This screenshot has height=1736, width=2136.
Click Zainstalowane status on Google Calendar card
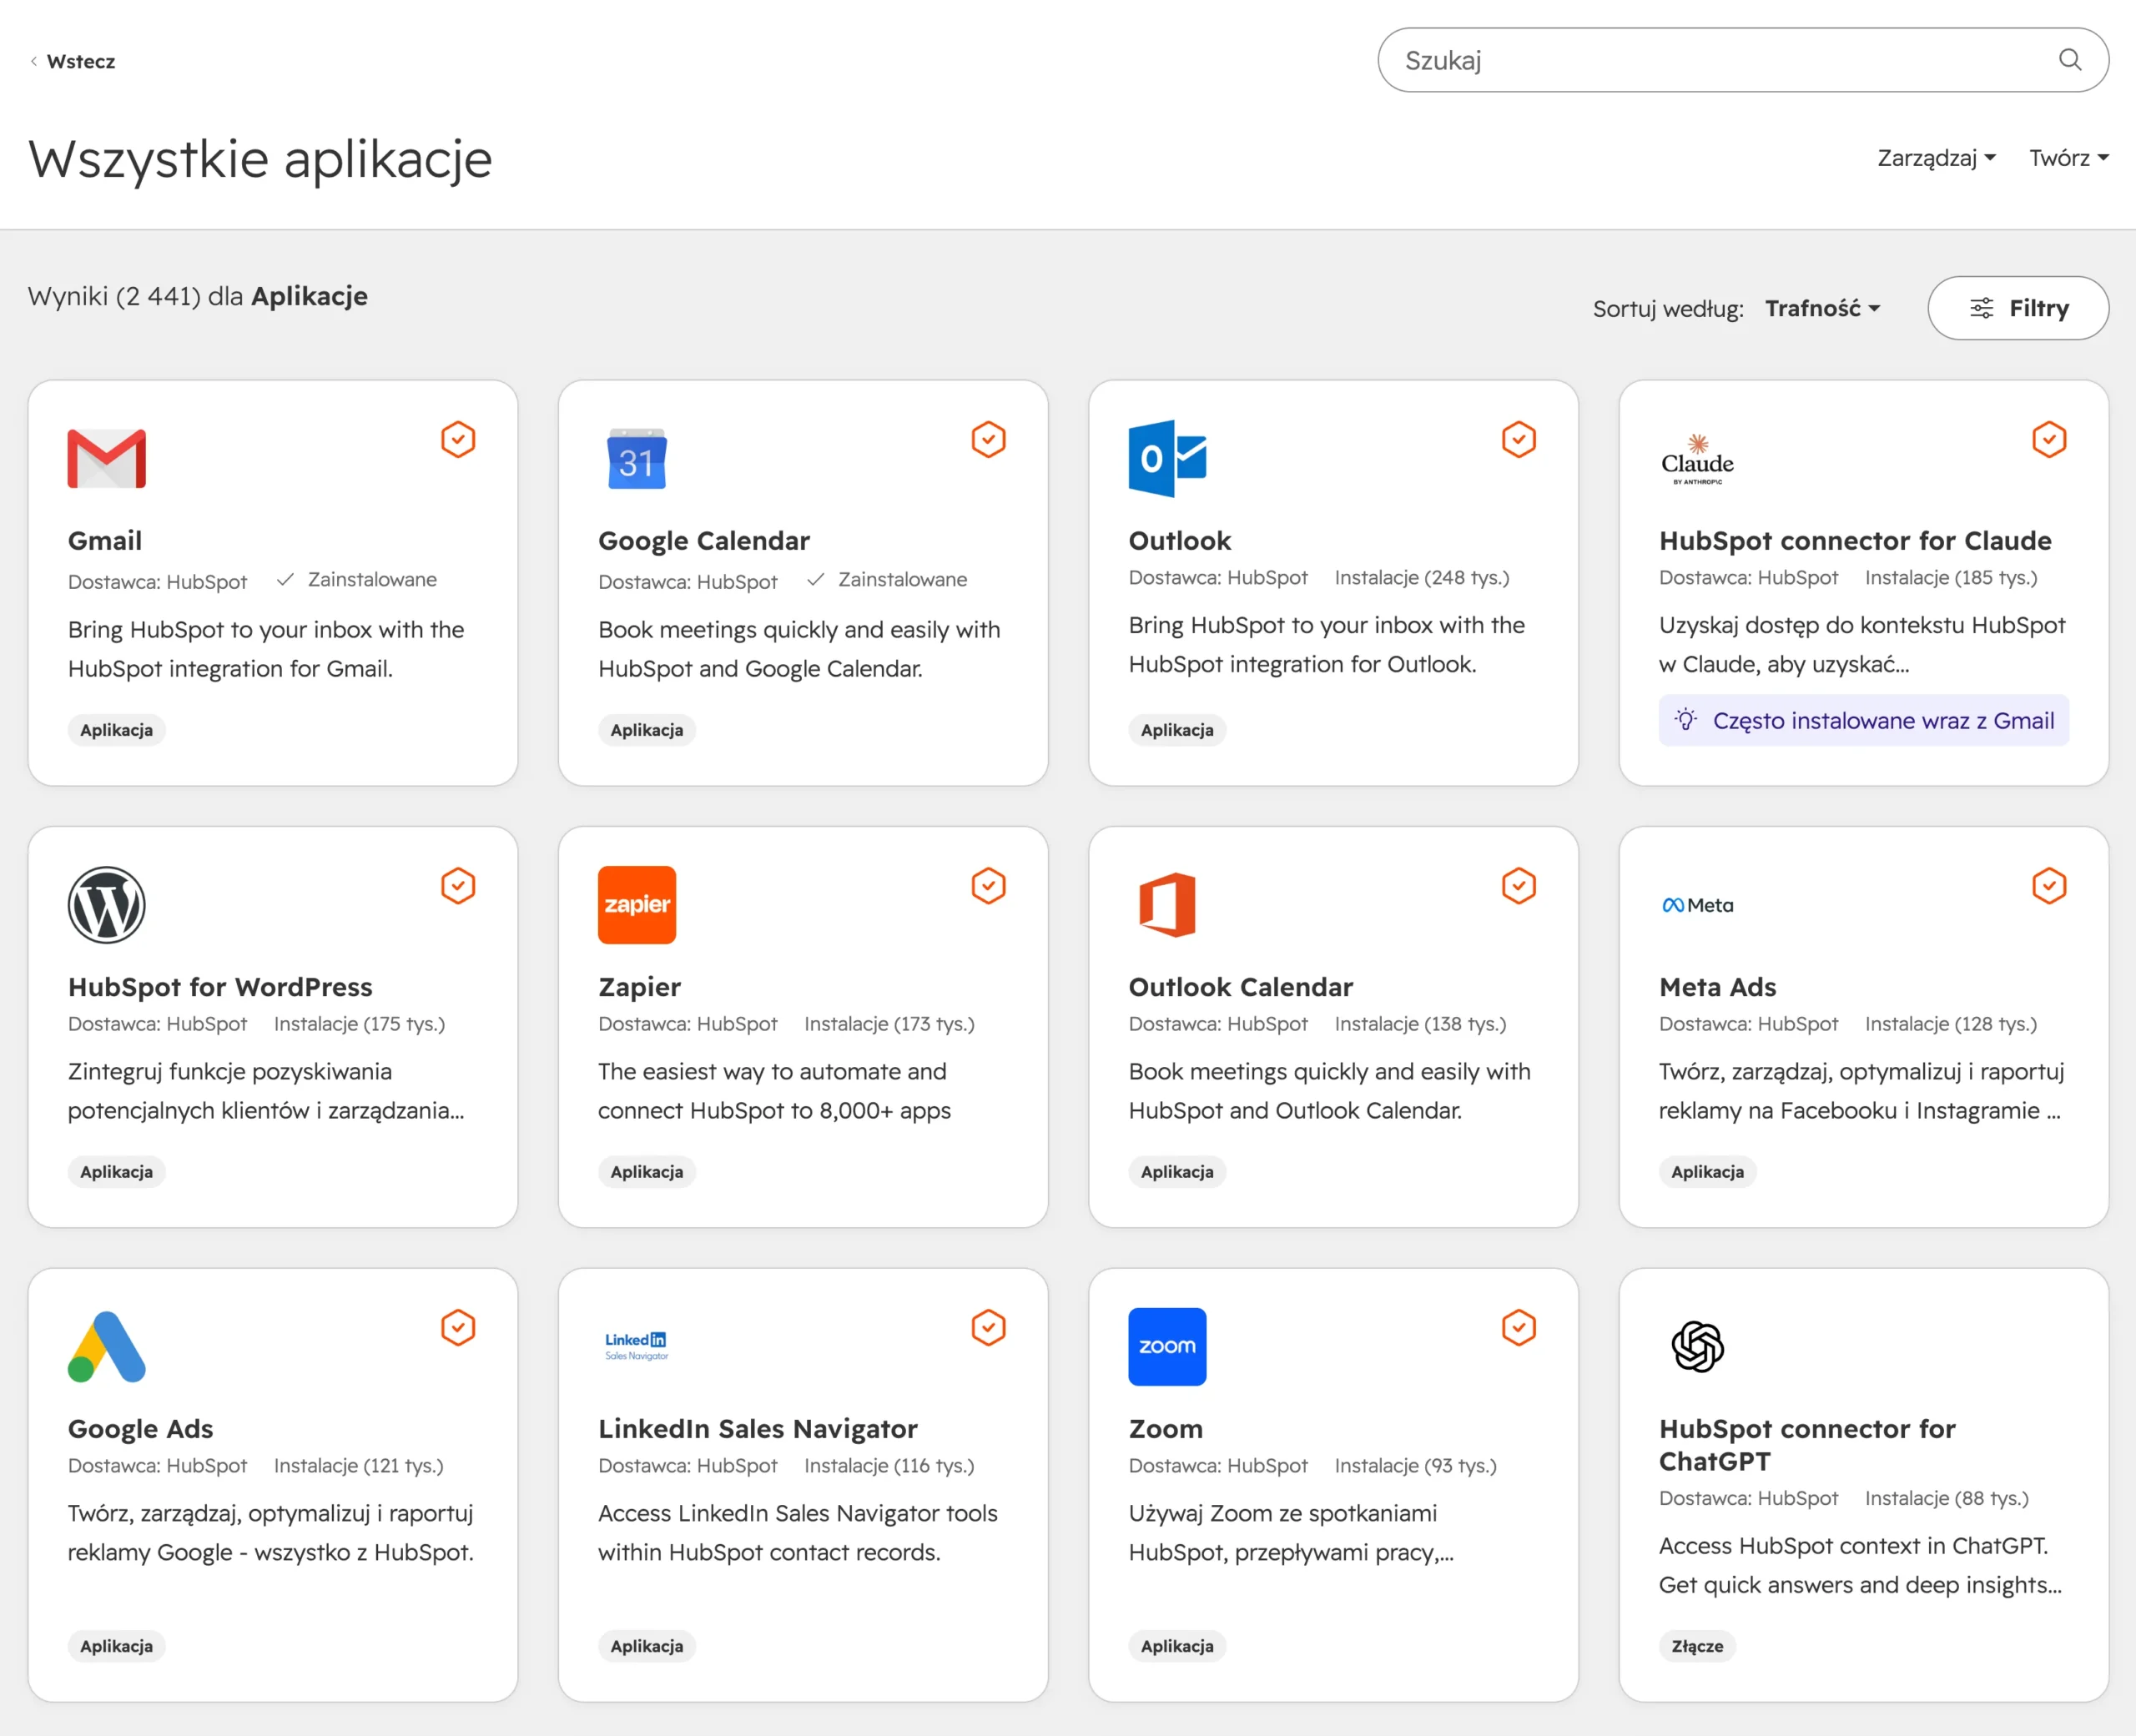tap(887, 579)
